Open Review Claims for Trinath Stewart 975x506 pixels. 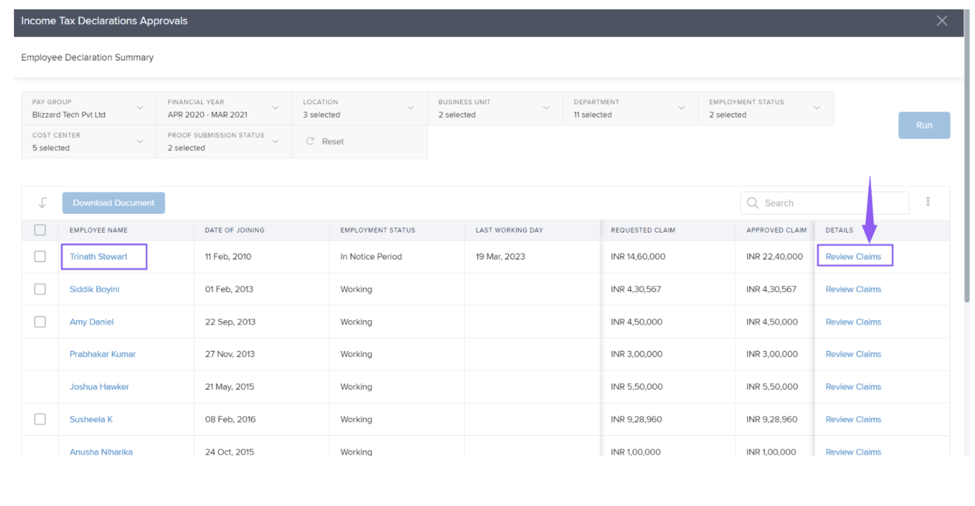(853, 257)
